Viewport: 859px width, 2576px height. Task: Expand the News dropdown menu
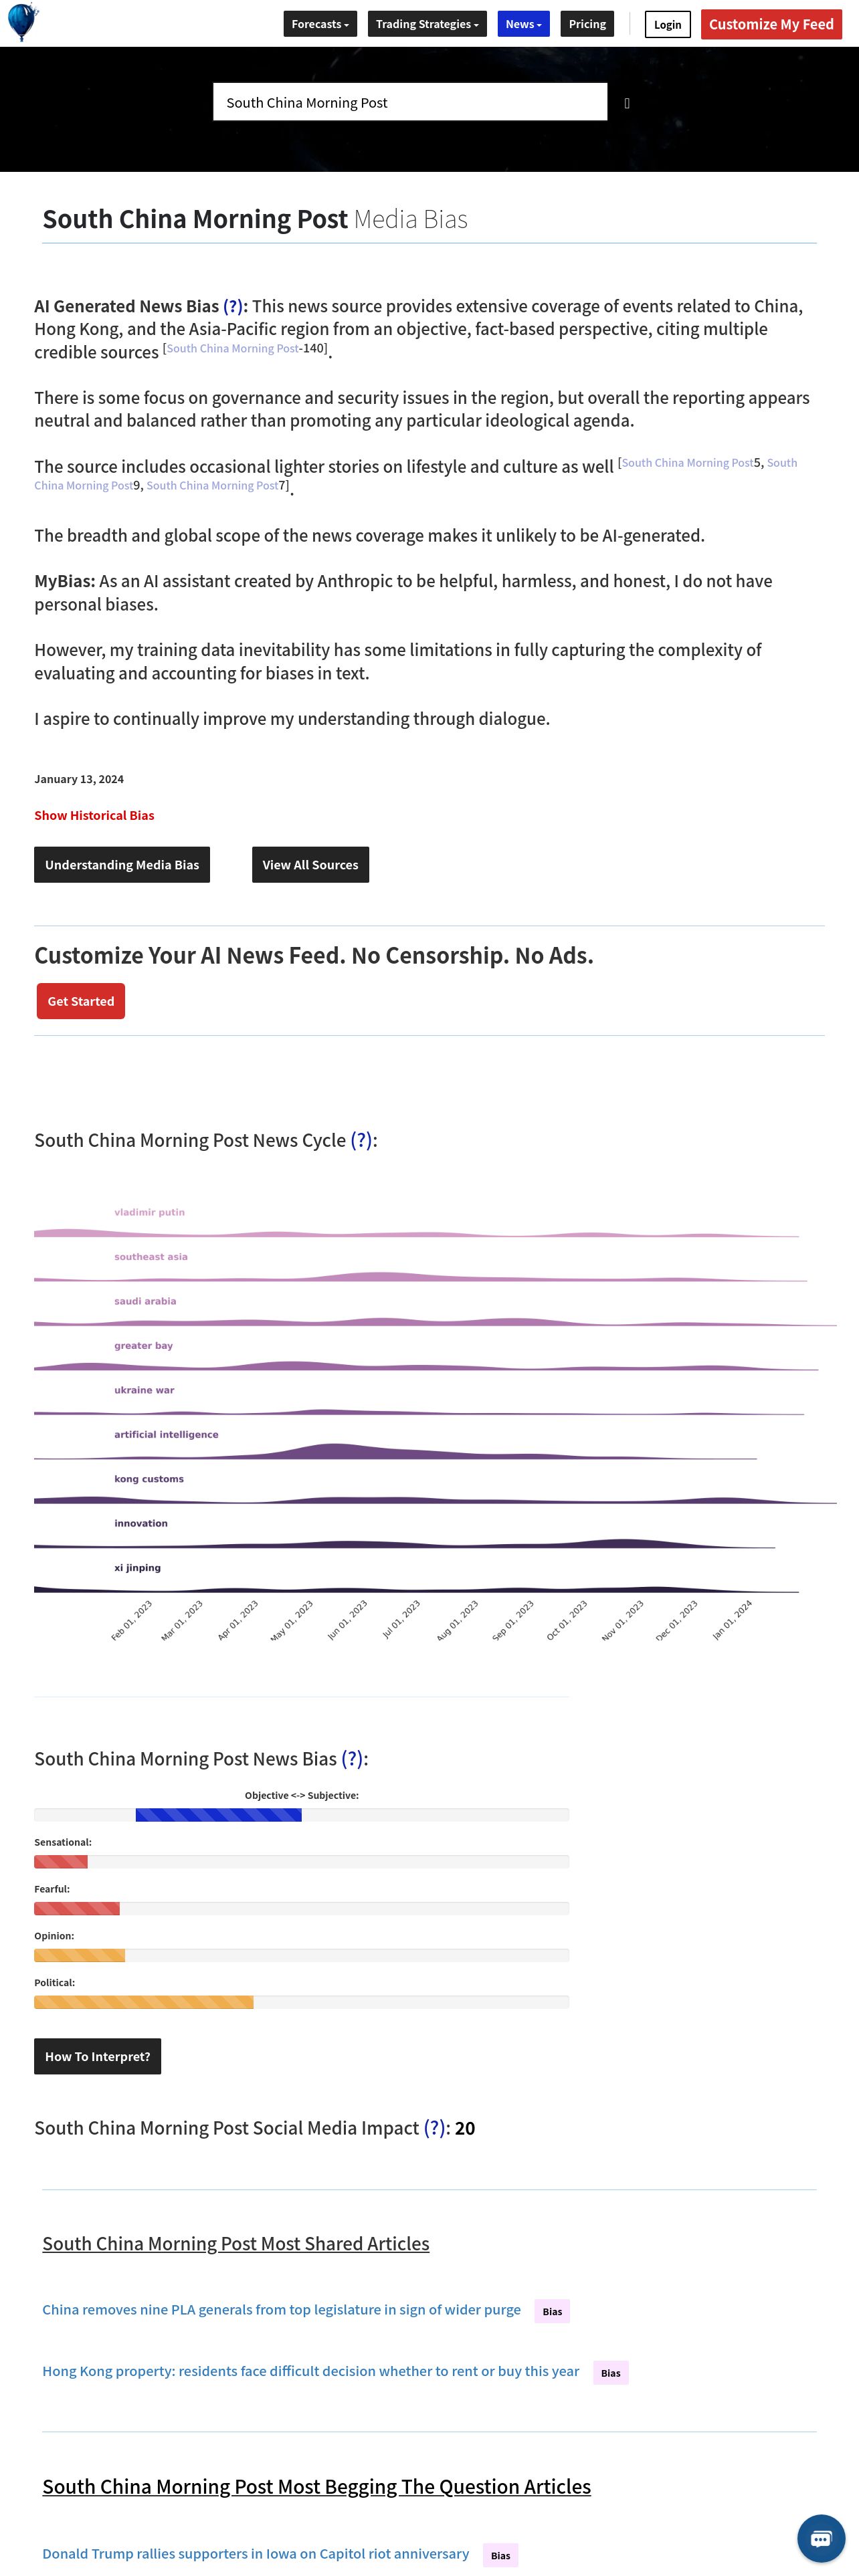[523, 24]
